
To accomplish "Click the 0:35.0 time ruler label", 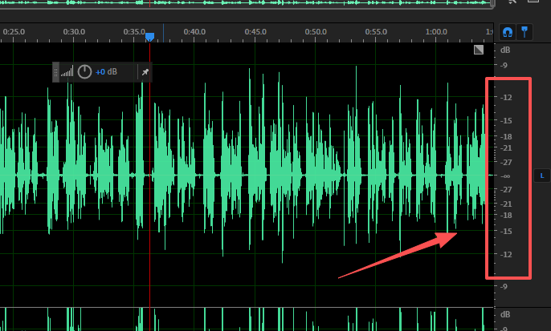I will click(x=134, y=31).
